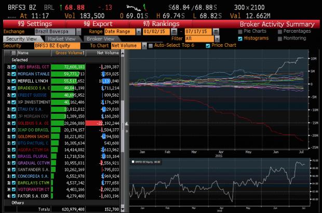Click the select-all checkbox beside Name header
This screenshot has height=213, width=322.
[13, 53]
